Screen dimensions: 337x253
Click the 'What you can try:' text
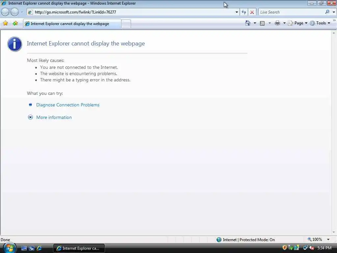[x=45, y=93]
